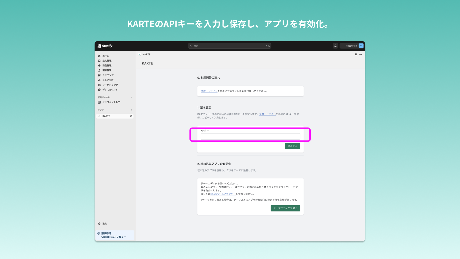Open the ディスカウント discount icon
The image size is (460, 259).
click(x=99, y=89)
